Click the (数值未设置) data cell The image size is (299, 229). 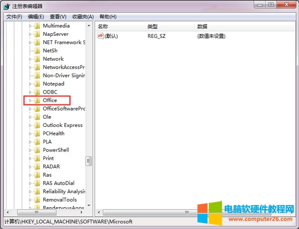click(x=211, y=36)
